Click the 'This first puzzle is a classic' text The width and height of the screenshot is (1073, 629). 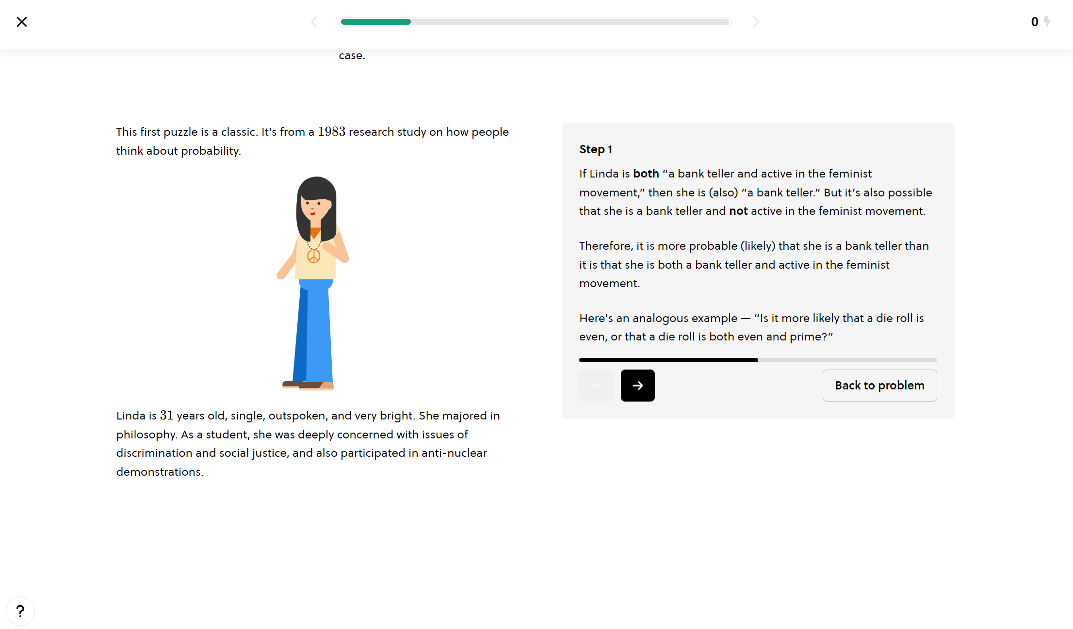[x=312, y=141]
